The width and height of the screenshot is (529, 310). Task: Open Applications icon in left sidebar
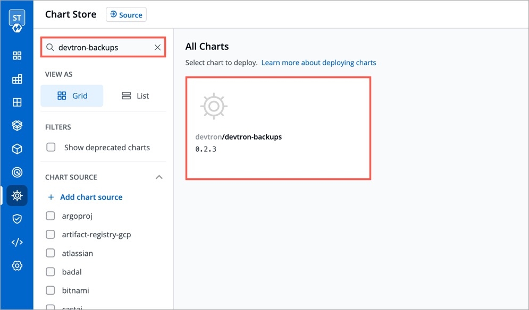(17, 56)
